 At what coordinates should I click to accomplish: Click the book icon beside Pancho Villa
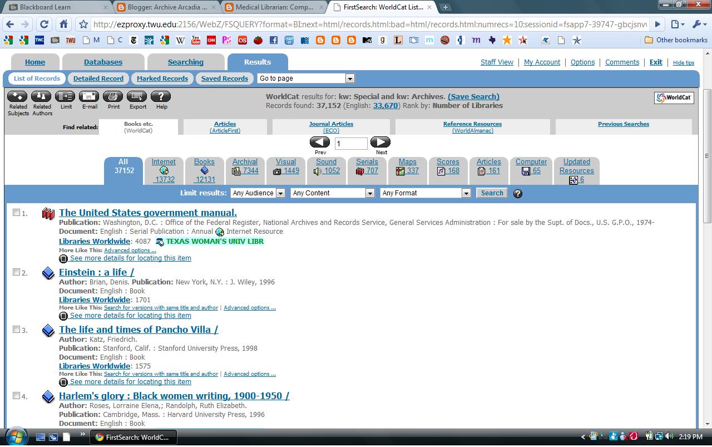pos(48,331)
